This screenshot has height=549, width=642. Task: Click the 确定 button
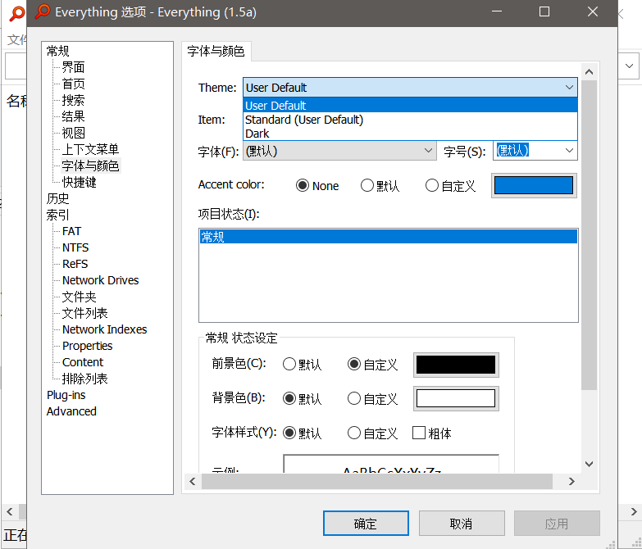[x=366, y=524]
